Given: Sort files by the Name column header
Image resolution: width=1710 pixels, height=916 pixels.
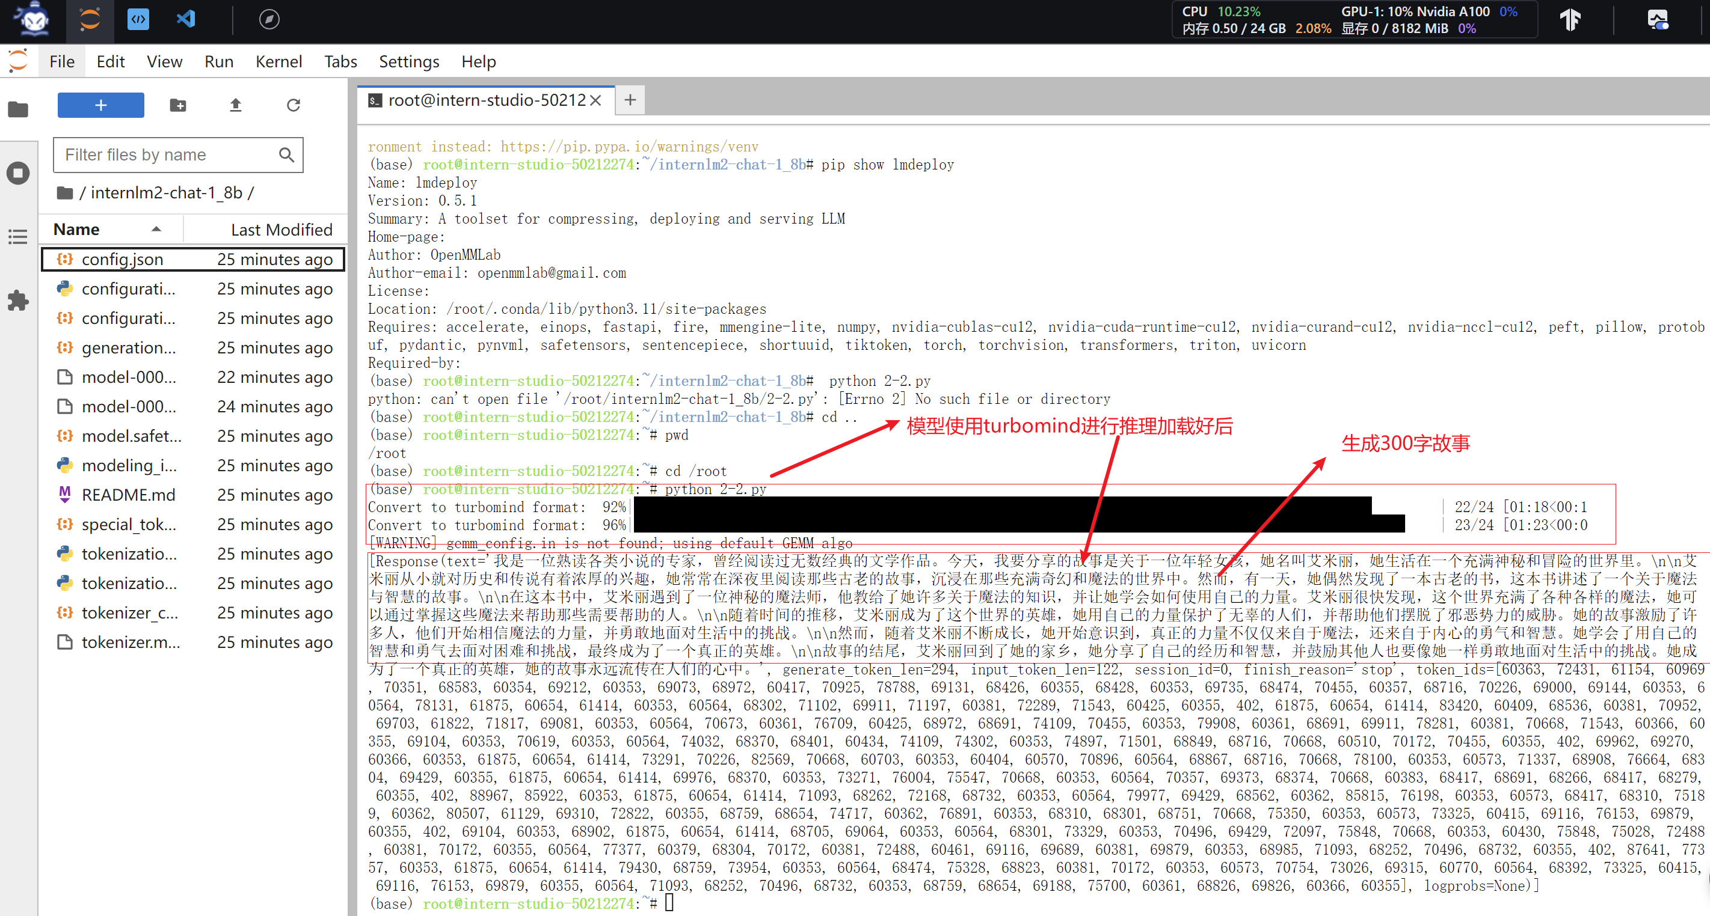Looking at the screenshot, I should (x=109, y=230).
